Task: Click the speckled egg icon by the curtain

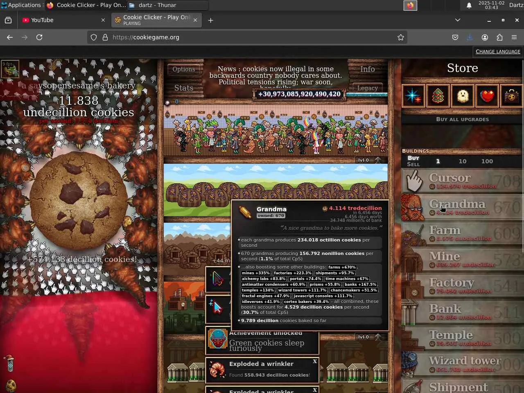Action: click(x=11, y=386)
